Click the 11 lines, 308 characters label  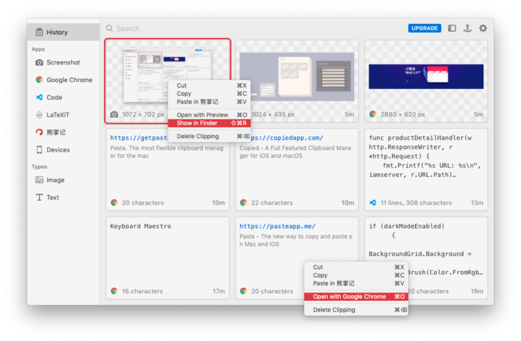click(x=416, y=203)
